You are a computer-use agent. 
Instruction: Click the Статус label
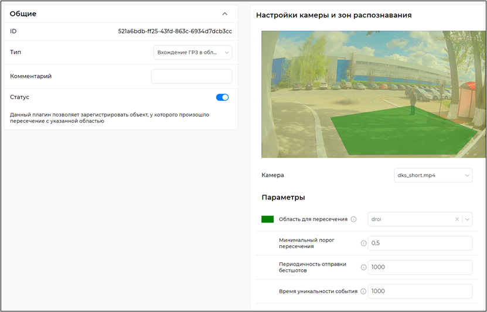point(19,97)
